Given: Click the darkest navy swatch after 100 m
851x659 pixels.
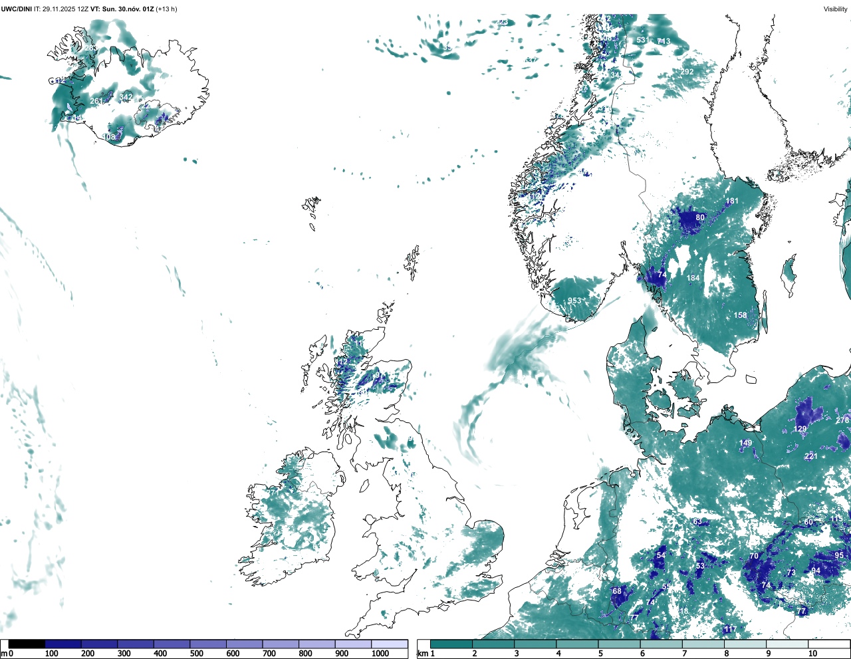Looking at the screenshot, I should click(63, 644).
